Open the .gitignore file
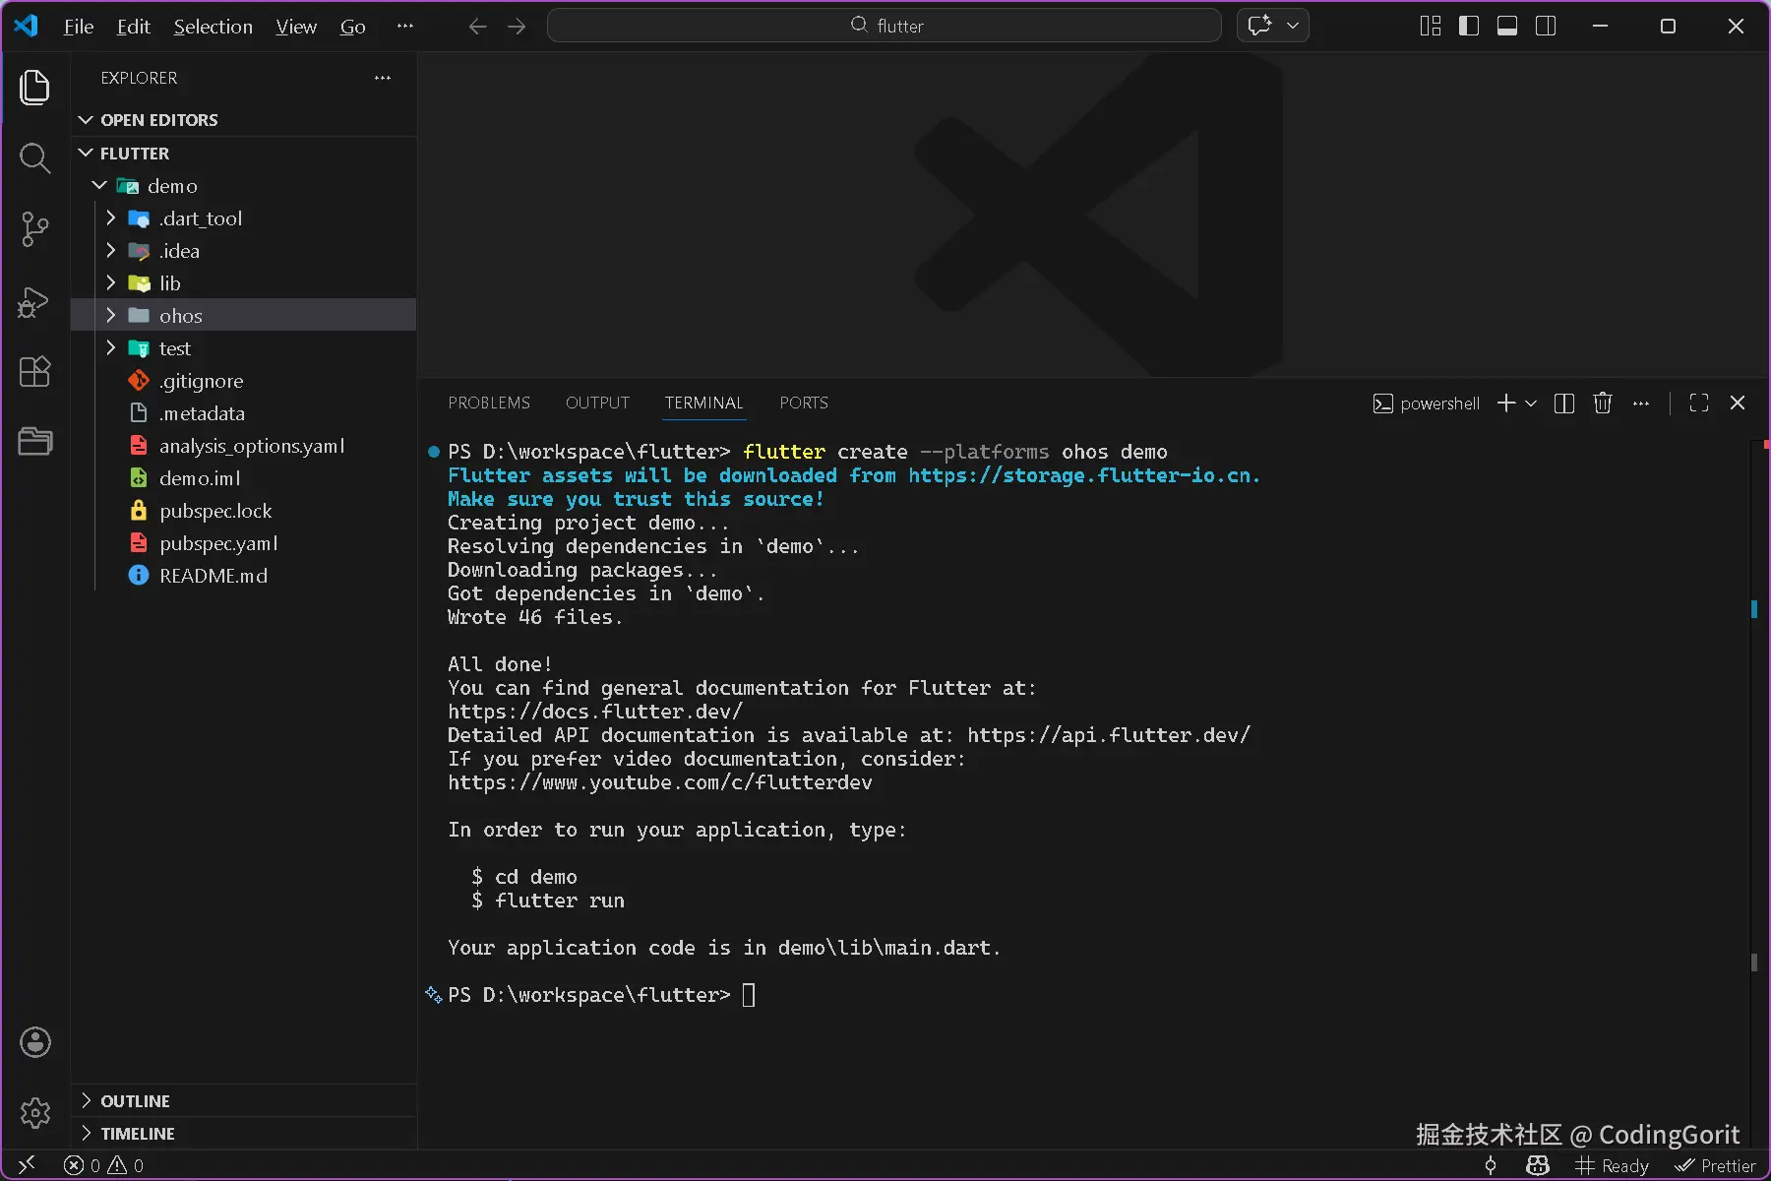Viewport: 1771px width, 1181px height. (x=246, y=381)
